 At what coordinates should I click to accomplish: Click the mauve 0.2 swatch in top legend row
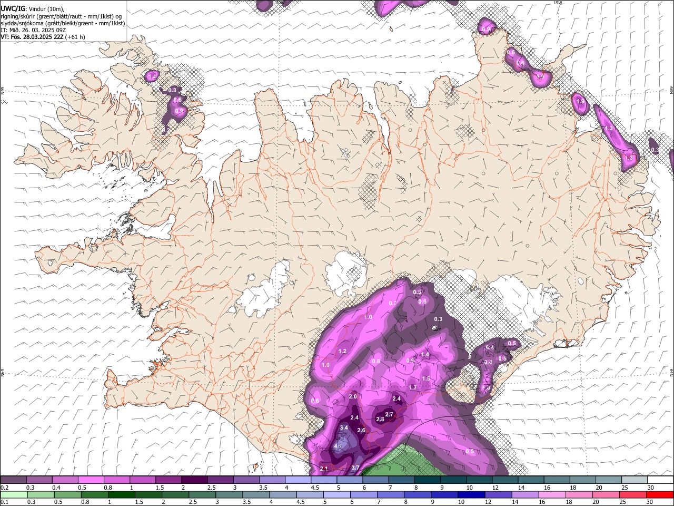click(x=13, y=480)
